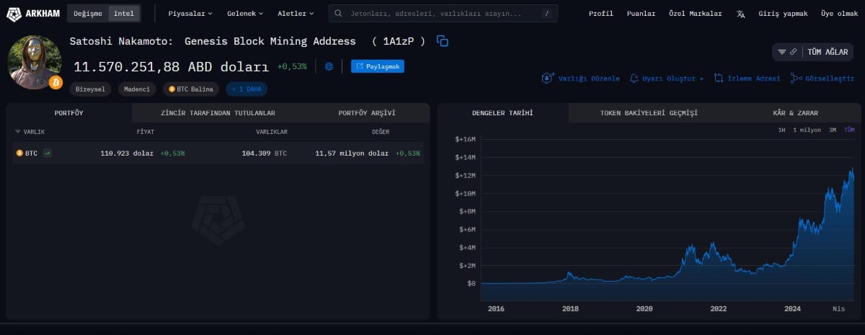Click the sort icon beside VARLIK column
The height and width of the screenshot is (335, 865).
(x=18, y=133)
